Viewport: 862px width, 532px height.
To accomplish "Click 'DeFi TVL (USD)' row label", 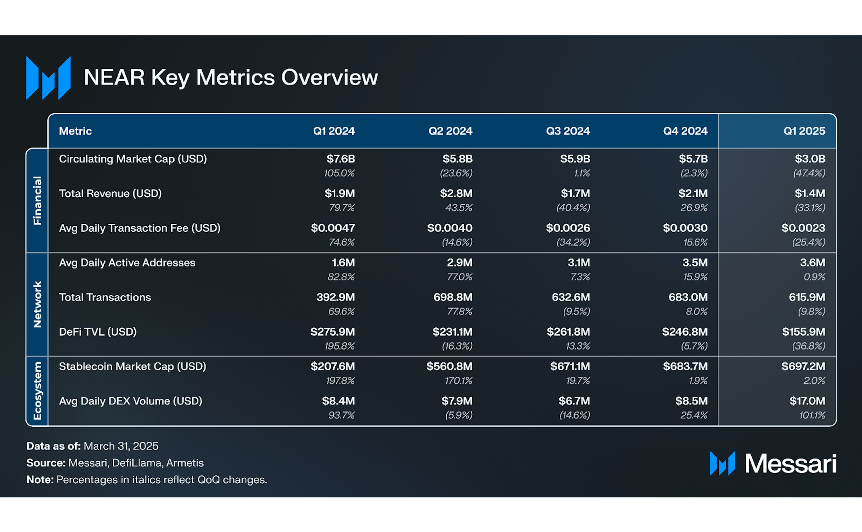I will point(98,332).
